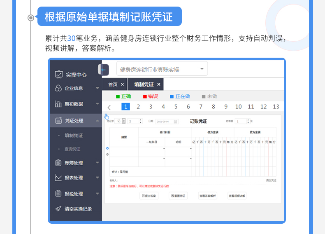Click the 报税处理 clipboard icon
This screenshot has width=325, height=234.
58,194
